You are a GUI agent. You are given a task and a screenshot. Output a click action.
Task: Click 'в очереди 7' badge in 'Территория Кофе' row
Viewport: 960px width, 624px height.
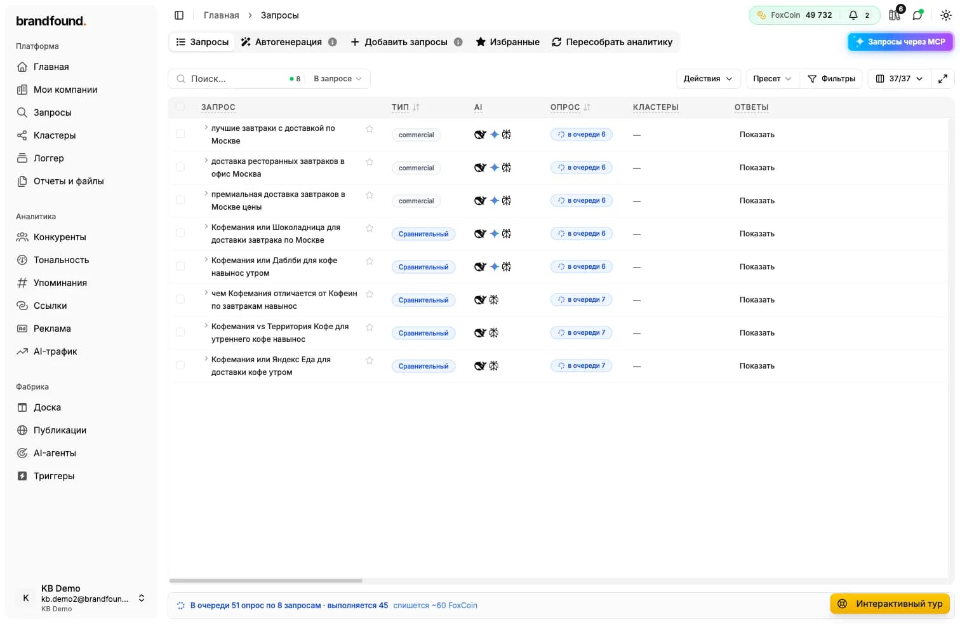582,333
